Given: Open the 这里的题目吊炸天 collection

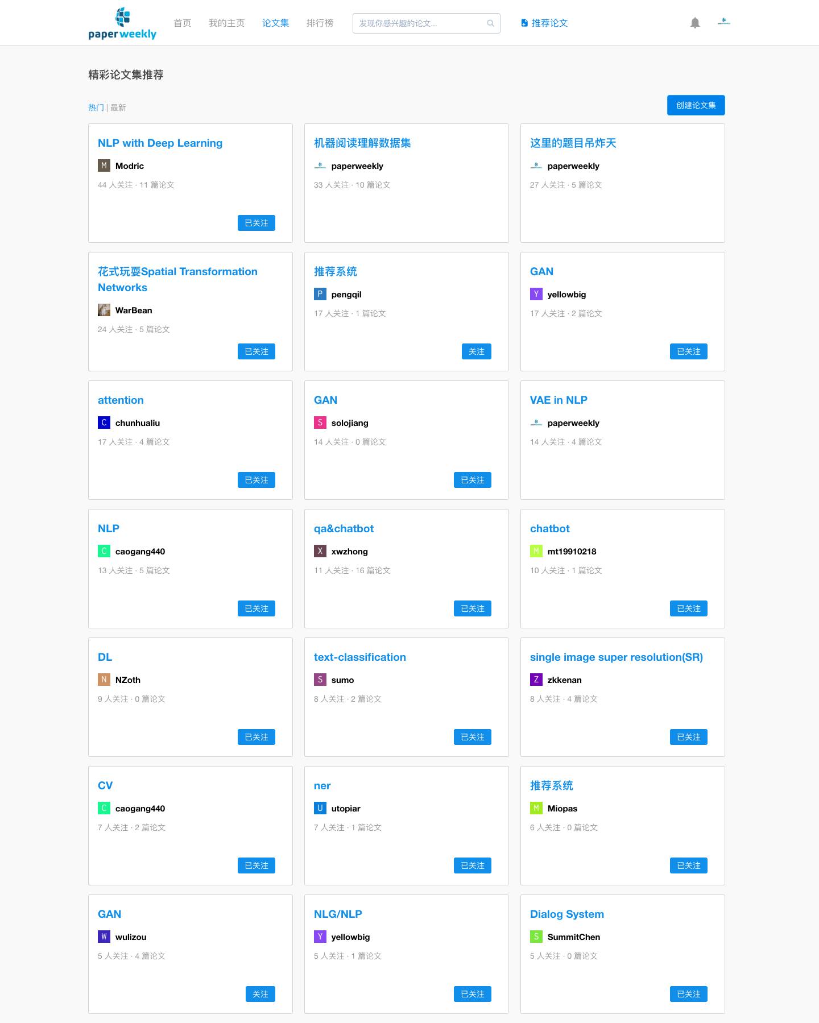Looking at the screenshot, I should (573, 143).
